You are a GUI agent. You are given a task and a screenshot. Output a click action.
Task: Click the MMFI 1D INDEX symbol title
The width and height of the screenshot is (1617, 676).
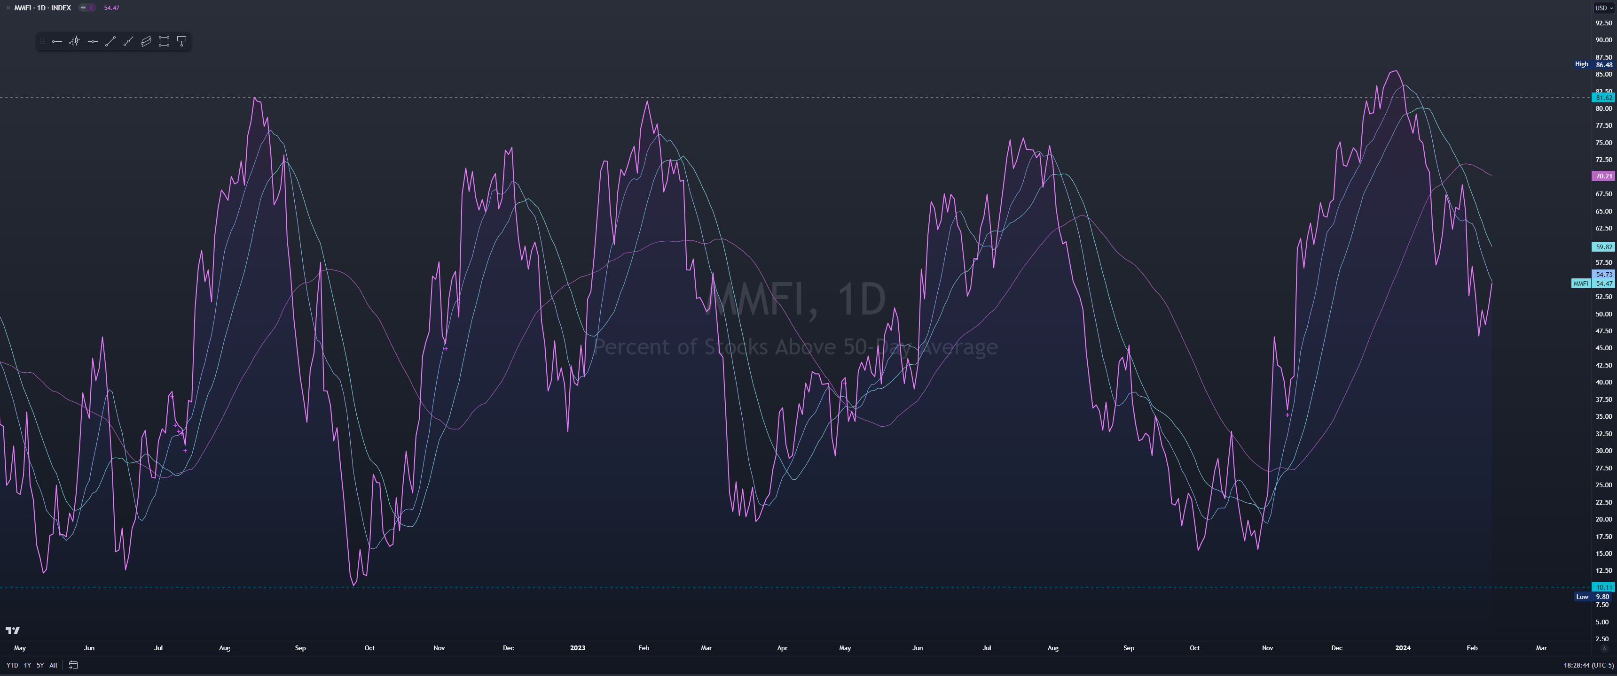click(42, 8)
